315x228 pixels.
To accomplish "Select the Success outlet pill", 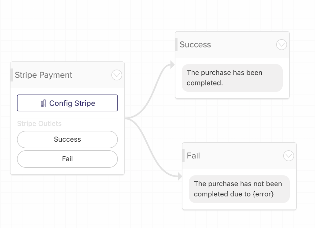I will (67, 139).
